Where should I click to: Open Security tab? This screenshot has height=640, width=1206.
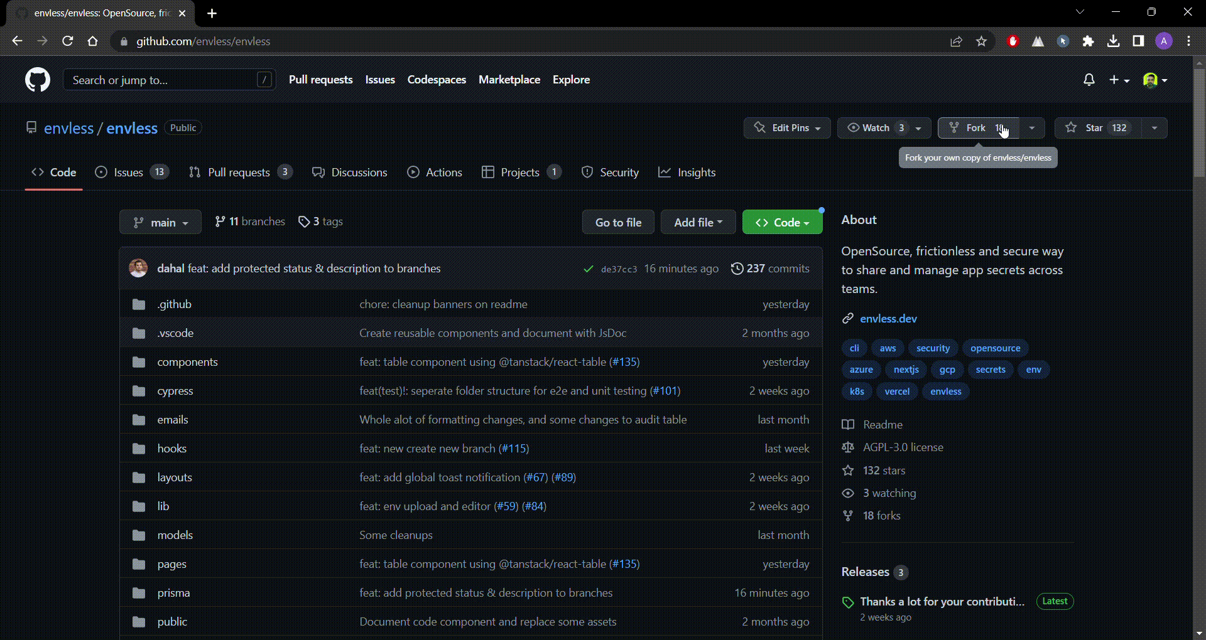point(610,172)
